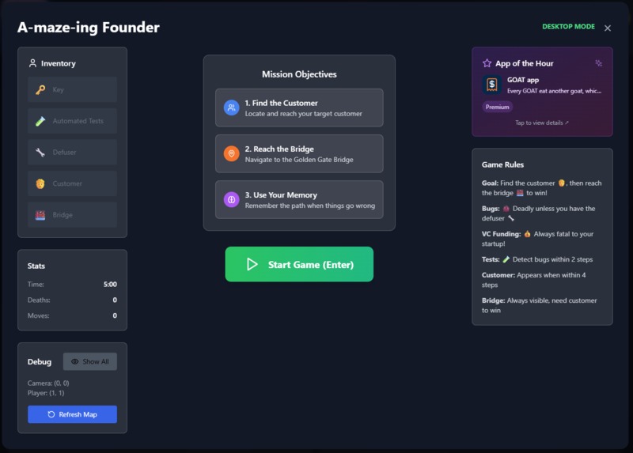Click the Deaths row in Stats
Screen dimensions: 633x453
[x=72, y=300]
